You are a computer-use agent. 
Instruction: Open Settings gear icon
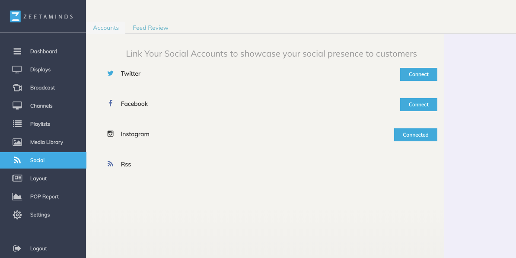pyautogui.click(x=17, y=214)
